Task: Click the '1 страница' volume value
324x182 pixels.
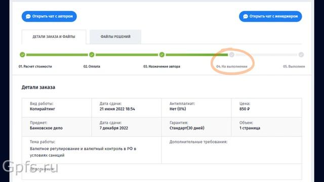Action: pos(250,128)
